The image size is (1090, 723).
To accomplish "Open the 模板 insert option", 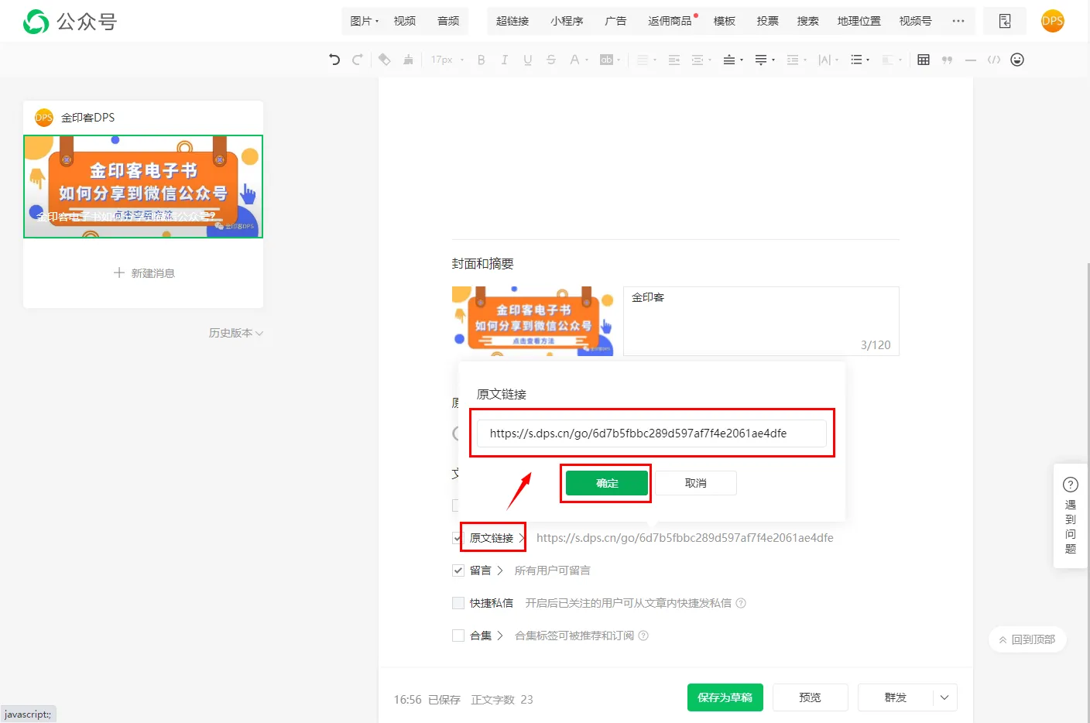I will pos(724,21).
